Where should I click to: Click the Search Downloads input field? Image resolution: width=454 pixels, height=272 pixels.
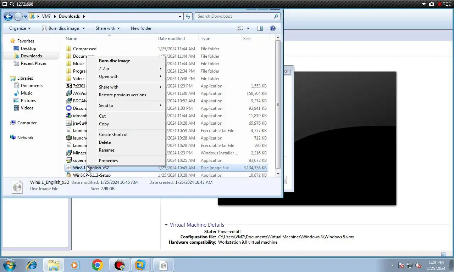click(234, 16)
